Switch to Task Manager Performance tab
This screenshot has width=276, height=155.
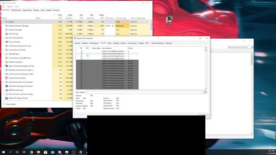[16, 10]
